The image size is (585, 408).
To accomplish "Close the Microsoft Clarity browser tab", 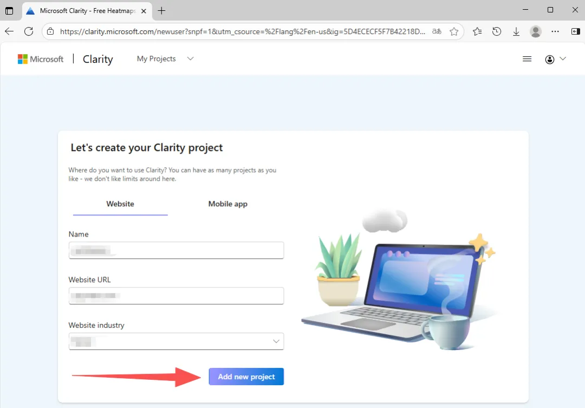I will coord(144,11).
